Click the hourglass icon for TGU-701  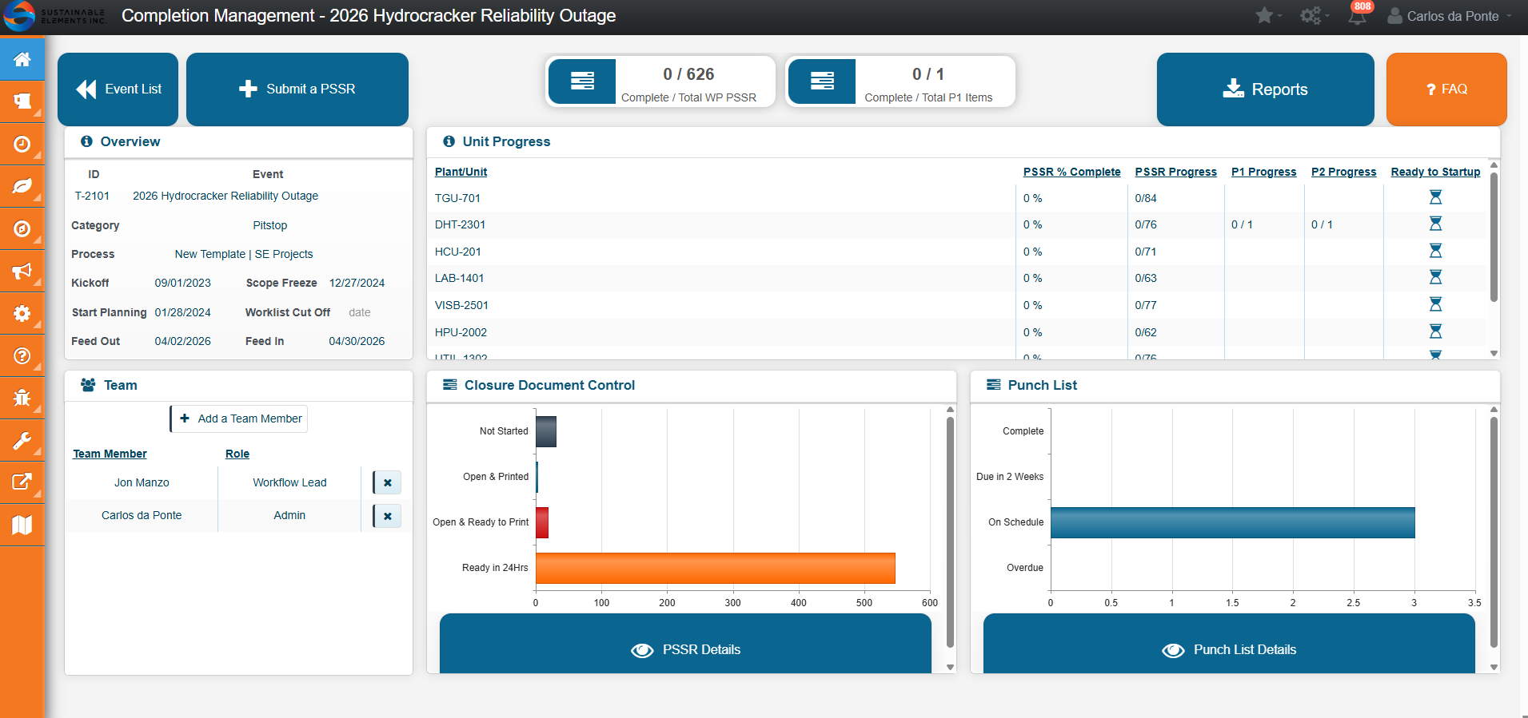coord(1435,197)
